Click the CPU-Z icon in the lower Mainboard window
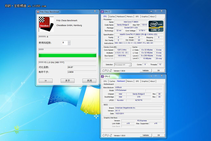 pyautogui.click(x=102, y=76)
